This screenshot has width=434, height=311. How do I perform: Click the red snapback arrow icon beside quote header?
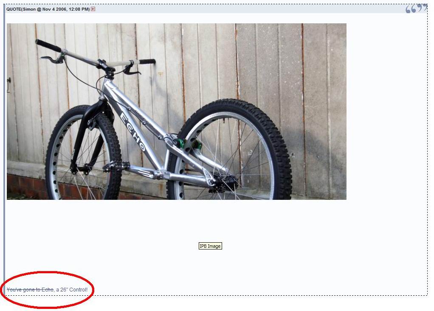[x=93, y=9]
